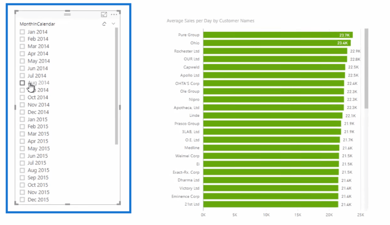Click the MonthInCalendar slicer header
Screen dimensions: 390x225
point(37,24)
